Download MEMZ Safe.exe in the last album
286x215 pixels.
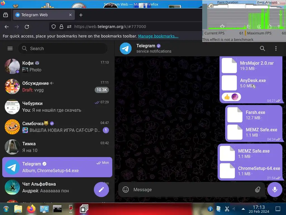tap(227, 153)
